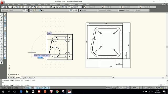Click the MODEL space button
This screenshot has width=168, height=94.
click(108, 88)
